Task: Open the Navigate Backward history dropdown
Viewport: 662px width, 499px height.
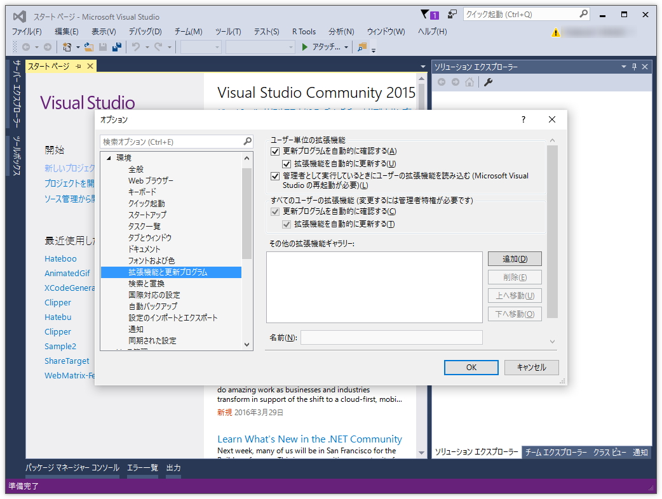Action: (37, 47)
